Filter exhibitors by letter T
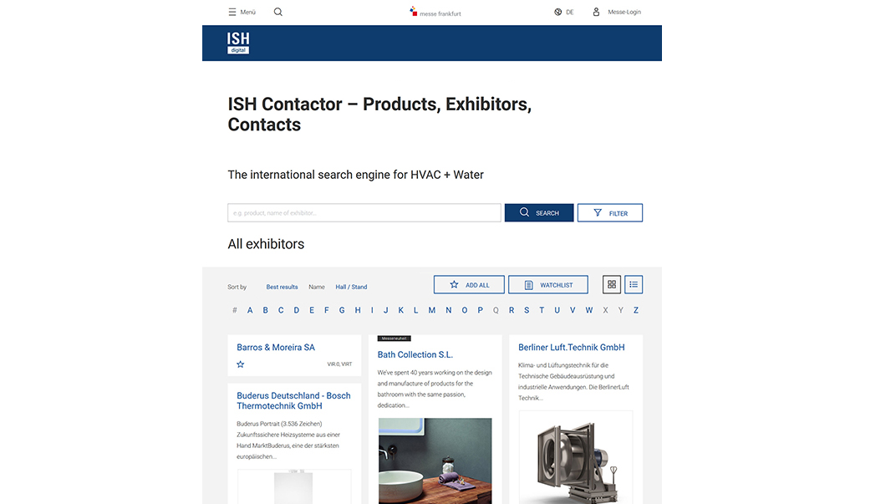This screenshot has width=896, height=504. pyautogui.click(x=542, y=310)
